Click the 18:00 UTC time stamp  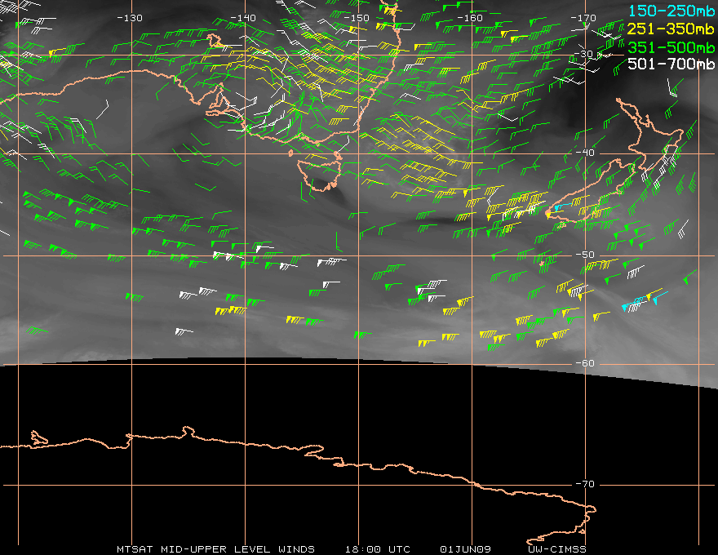[377, 549]
